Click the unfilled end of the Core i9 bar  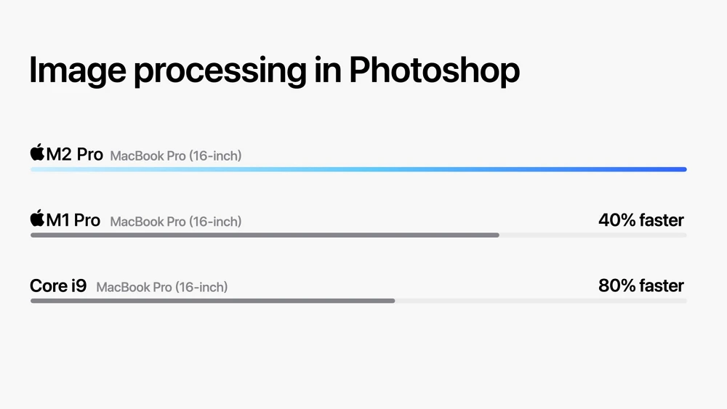(x=541, y=301)
